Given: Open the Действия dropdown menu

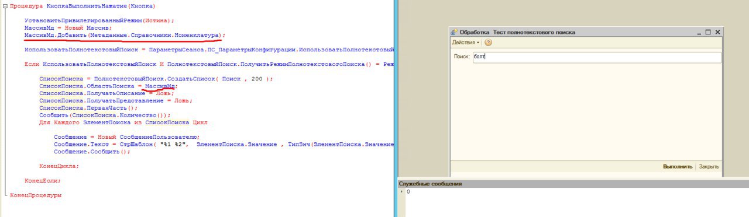Looking at the screenshot, I should coord(466,43).
